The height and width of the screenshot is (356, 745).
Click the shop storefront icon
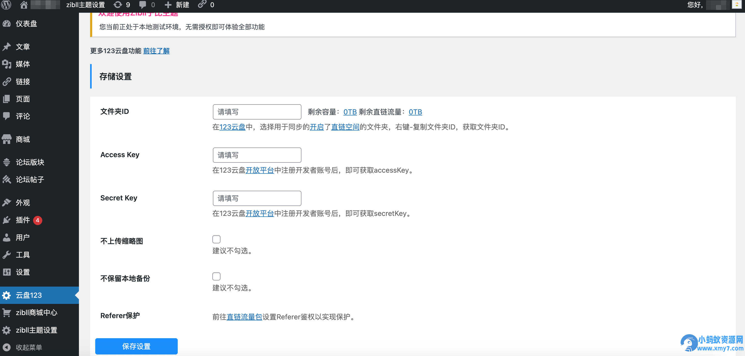click(x=7, y=139)
